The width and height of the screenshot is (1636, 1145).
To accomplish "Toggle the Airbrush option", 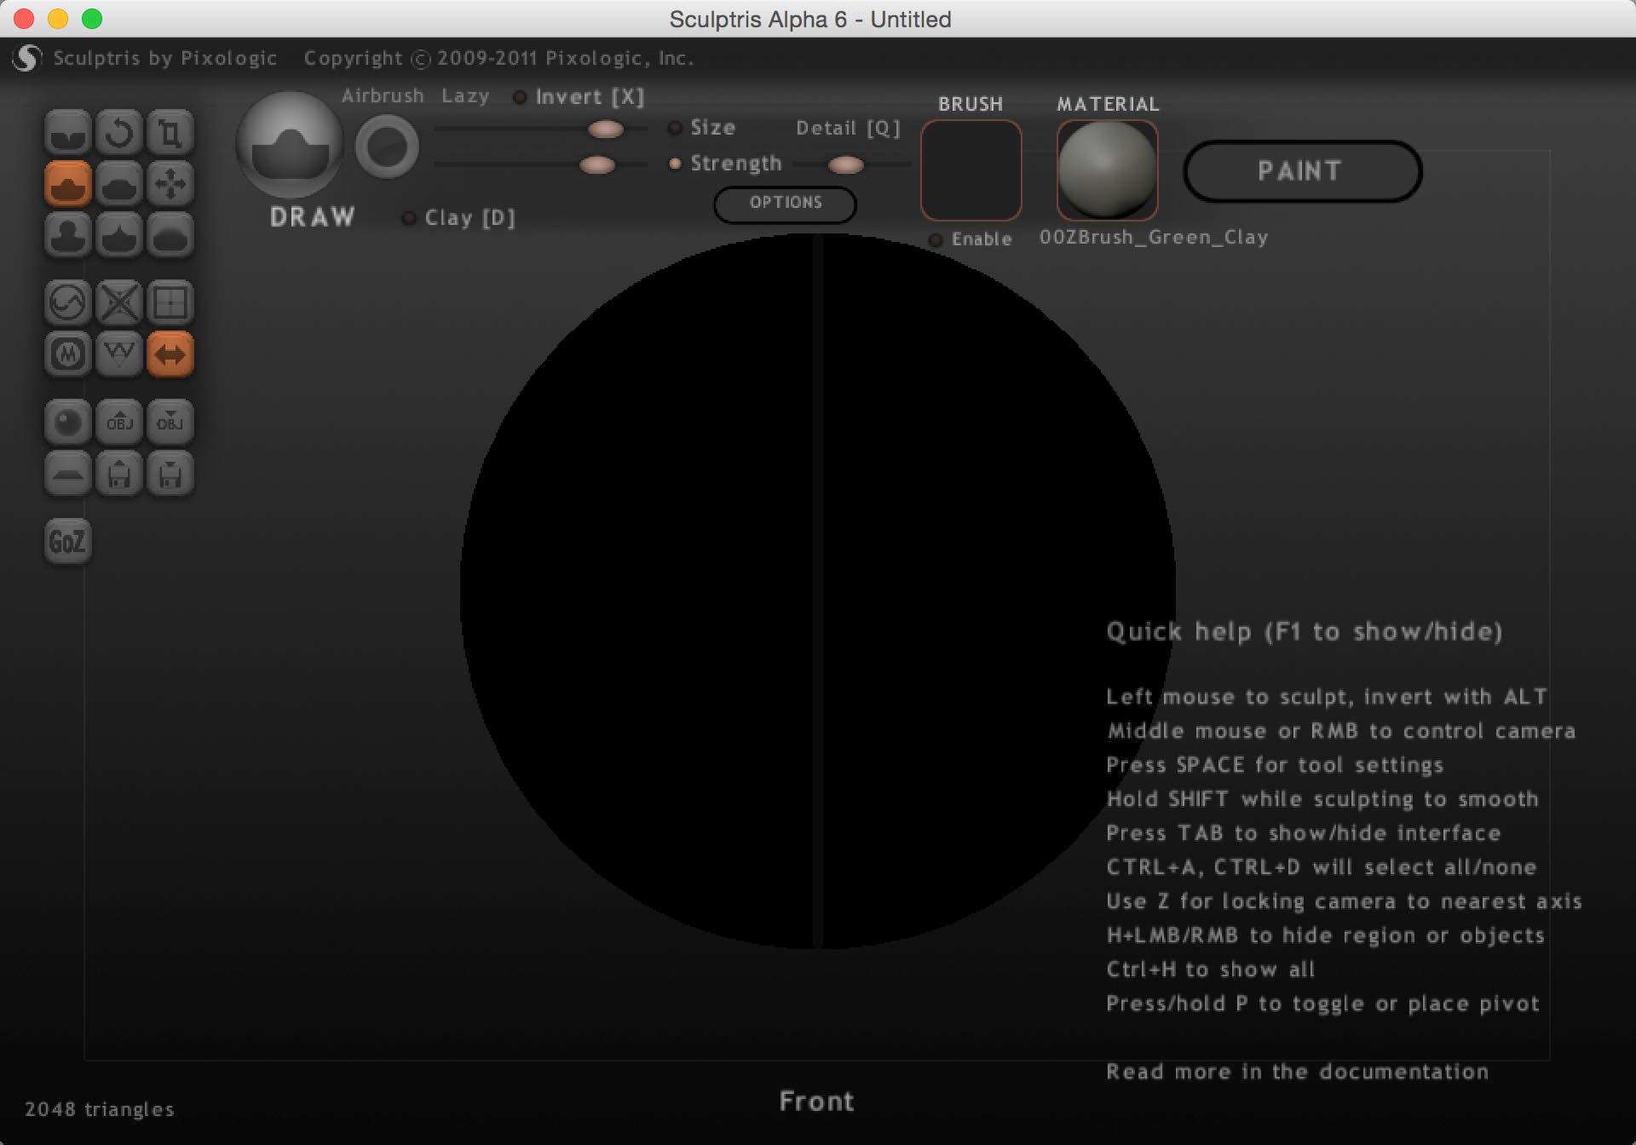I will (383, 96).
